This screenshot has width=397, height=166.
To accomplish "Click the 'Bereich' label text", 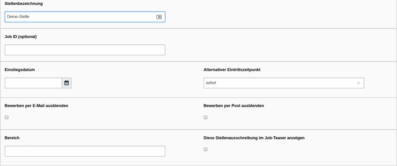I will coord(12,138).
